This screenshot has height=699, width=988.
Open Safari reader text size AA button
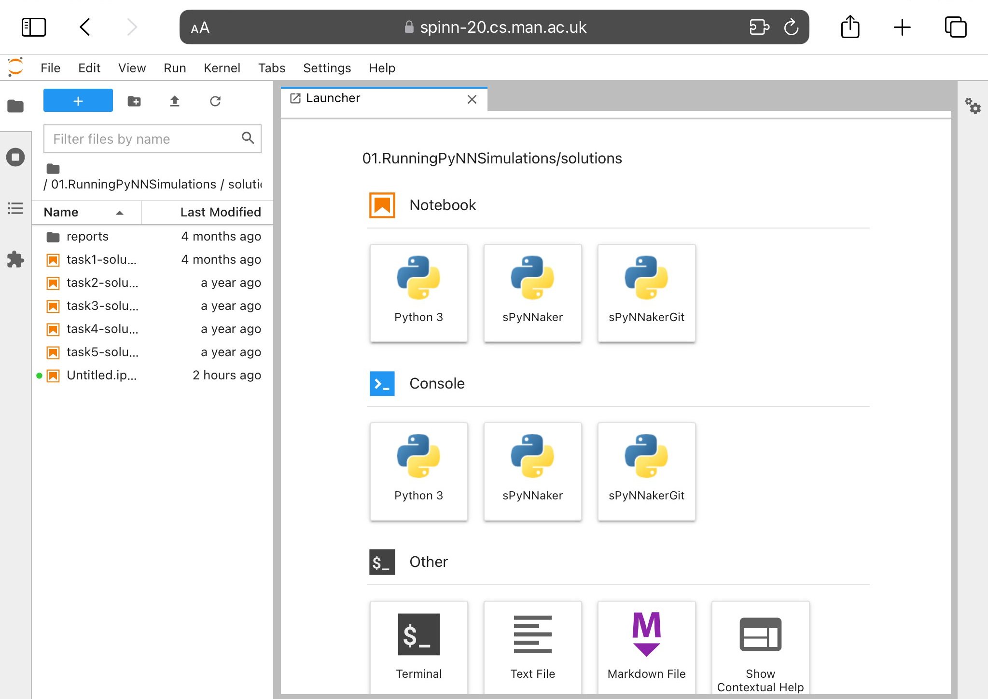pyautogui.click(x=200, y=28)
